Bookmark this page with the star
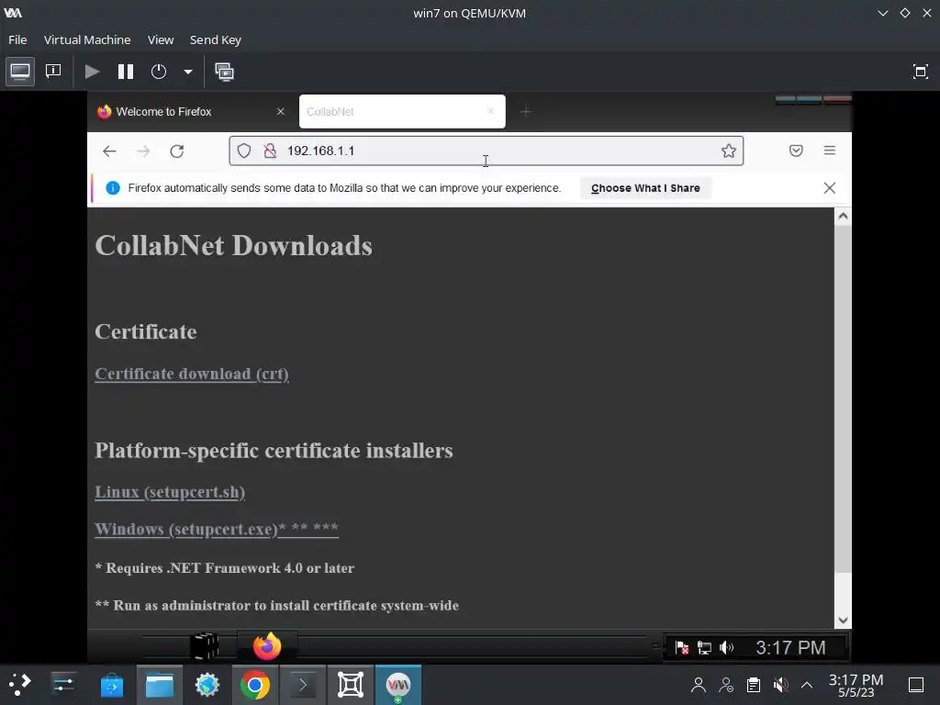This screenshot has height=705, width=940. (728, 151)
